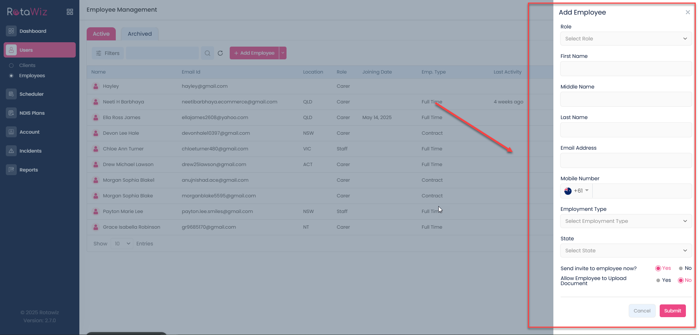The height and width of the screenshot is (335, 699).
Task: Open the Select Role dropdown
Action: [x=625, y=39]
